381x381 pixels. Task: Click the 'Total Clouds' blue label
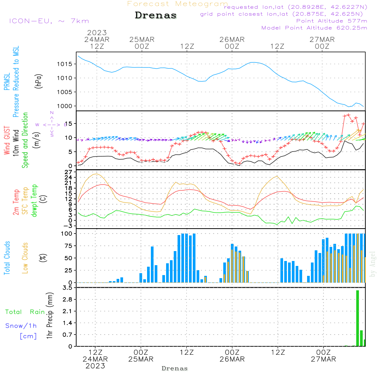(x=7, y=258)
